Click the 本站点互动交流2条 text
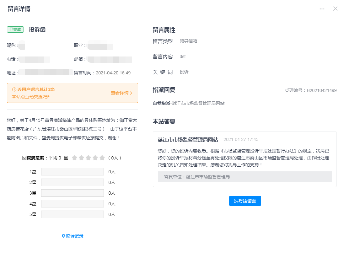The width and height of the screenshot is (344, 263). click(30, 97)
